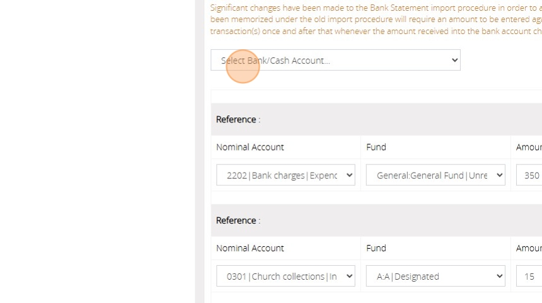Image resolution: width=542 pixels, height=303 pixels.
Task: Click the orange Bank Statement import notice text
Action: click(376, 19)
